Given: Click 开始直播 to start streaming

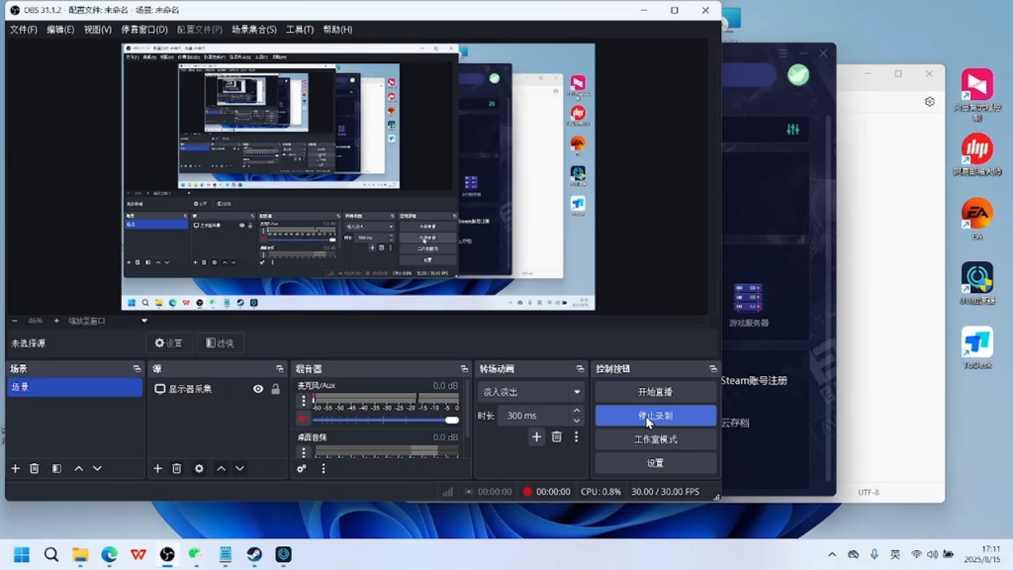Looking at the screenshot, I should click(x=655, y=392).
